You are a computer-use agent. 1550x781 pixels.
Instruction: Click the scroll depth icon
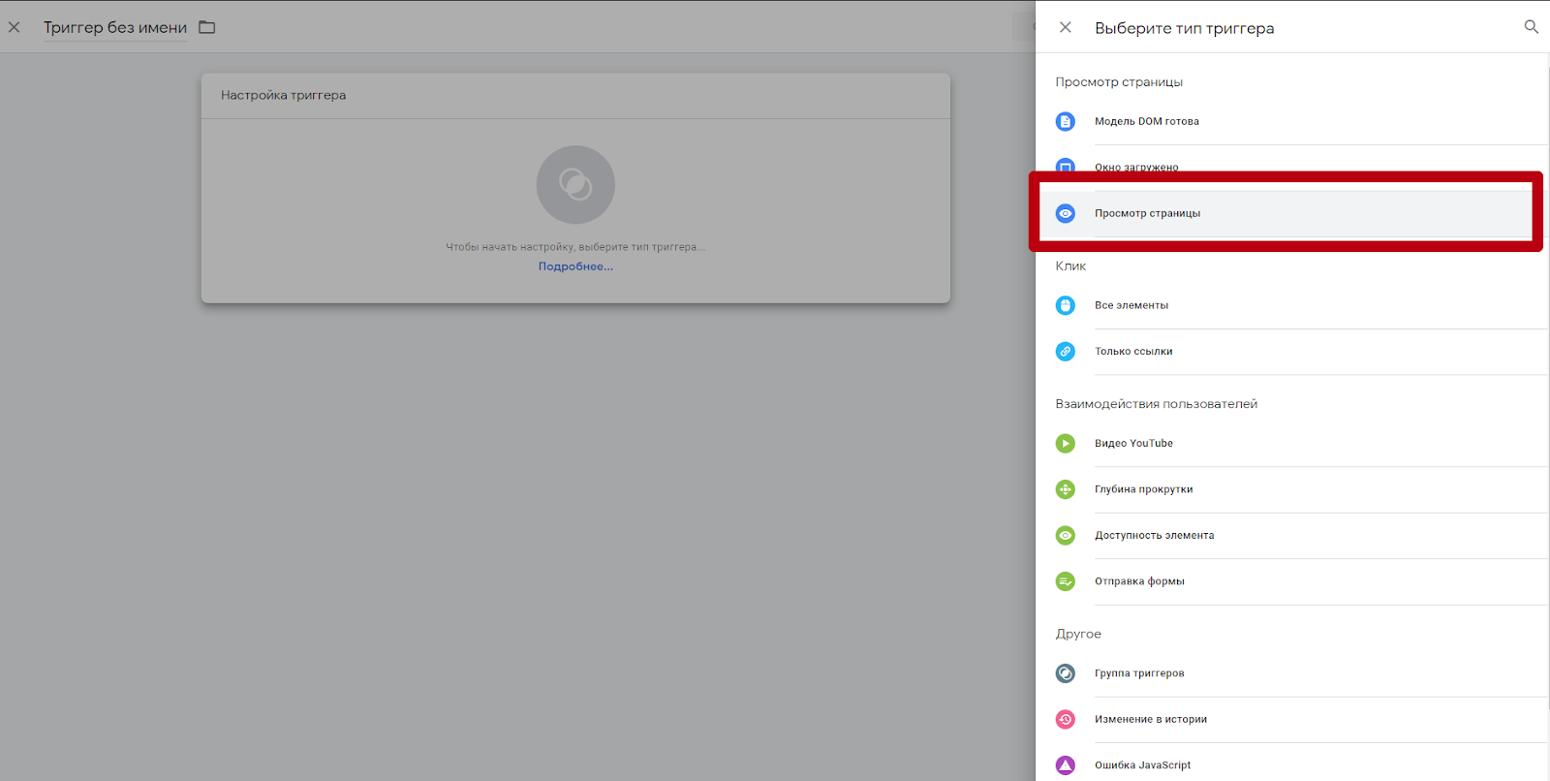tap(1065, 489)
